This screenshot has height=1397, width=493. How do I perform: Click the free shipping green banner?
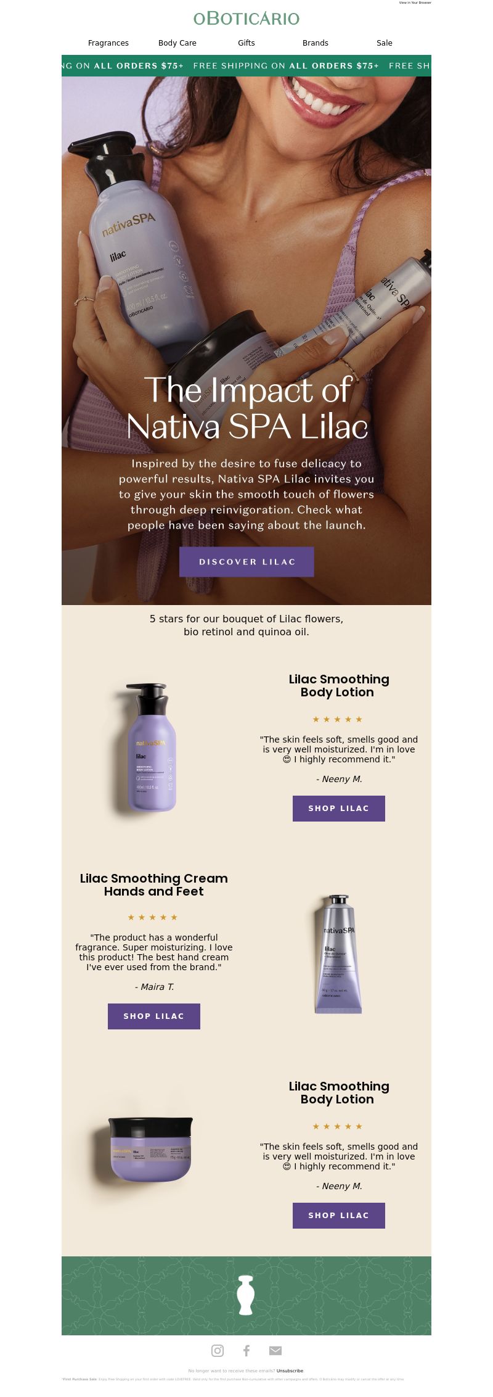(x=246, y=65)
